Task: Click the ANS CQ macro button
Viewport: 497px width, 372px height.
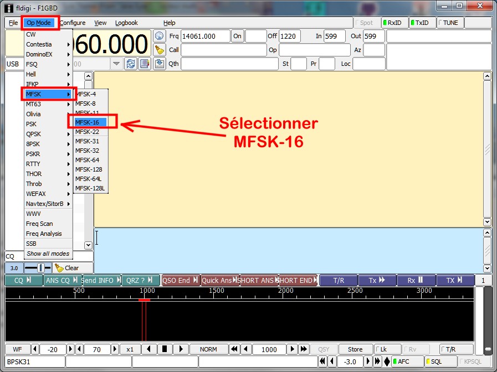Action: point(62,280)
